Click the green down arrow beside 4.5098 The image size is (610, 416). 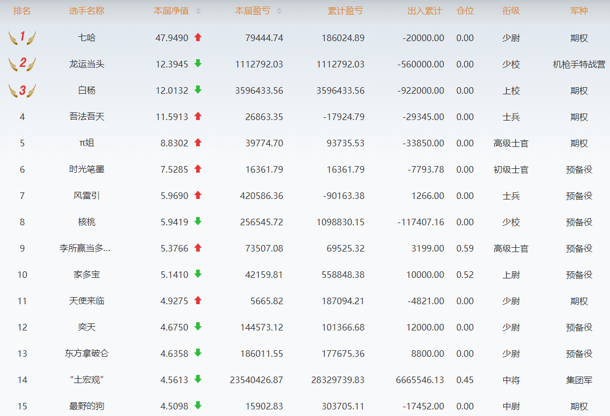coord(198,406)
